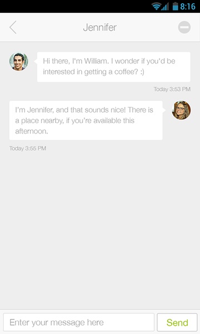This screenshot has height=334, width=200.
Task: Open William's profile picture
Action: (x=19, y=62)
